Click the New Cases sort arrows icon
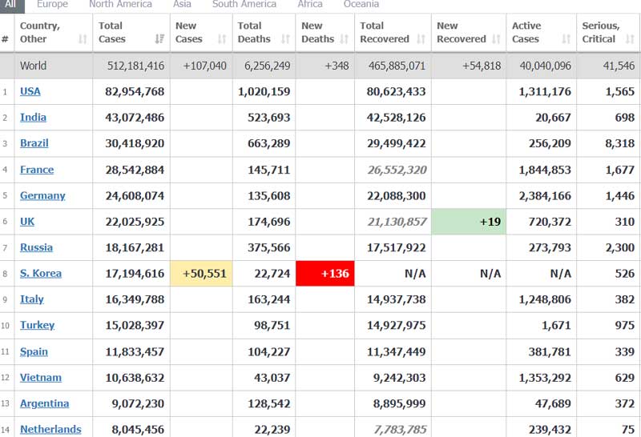 point(220,39)
